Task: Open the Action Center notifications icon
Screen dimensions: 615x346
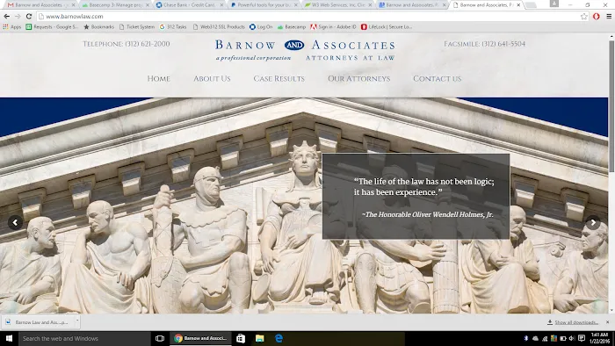Action: point(582,339)
